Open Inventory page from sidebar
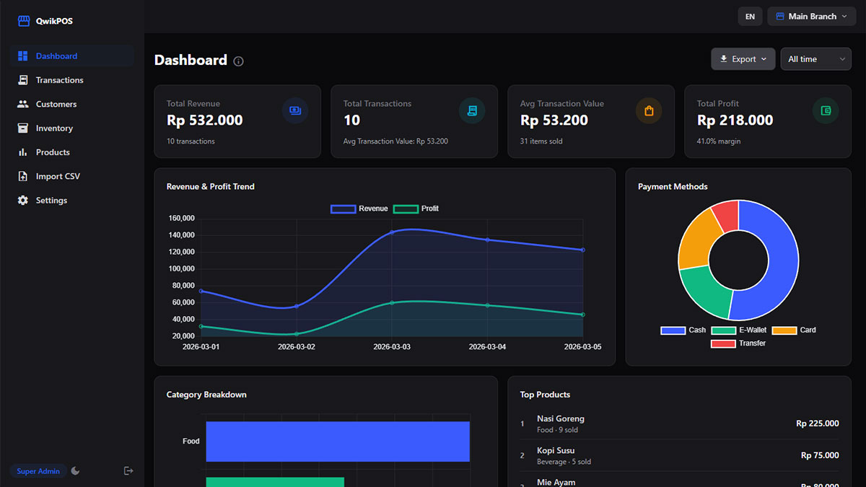 tap(71, 128)
